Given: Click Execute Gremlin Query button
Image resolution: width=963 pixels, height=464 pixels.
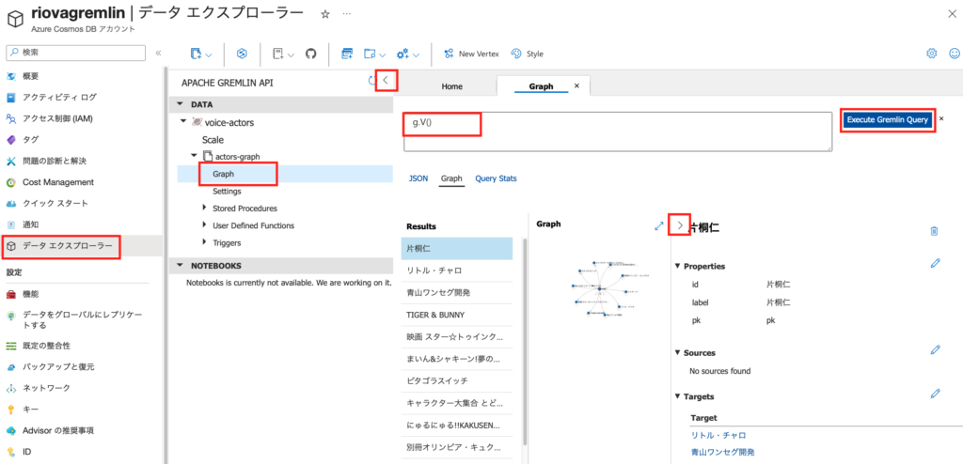Looking at the screenshot, I should 887,120.
